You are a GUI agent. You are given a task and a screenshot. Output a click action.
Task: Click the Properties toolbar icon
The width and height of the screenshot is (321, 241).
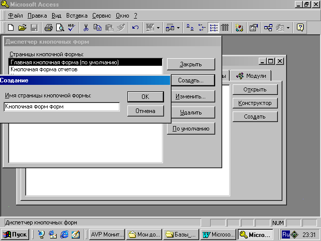point(253,27)
